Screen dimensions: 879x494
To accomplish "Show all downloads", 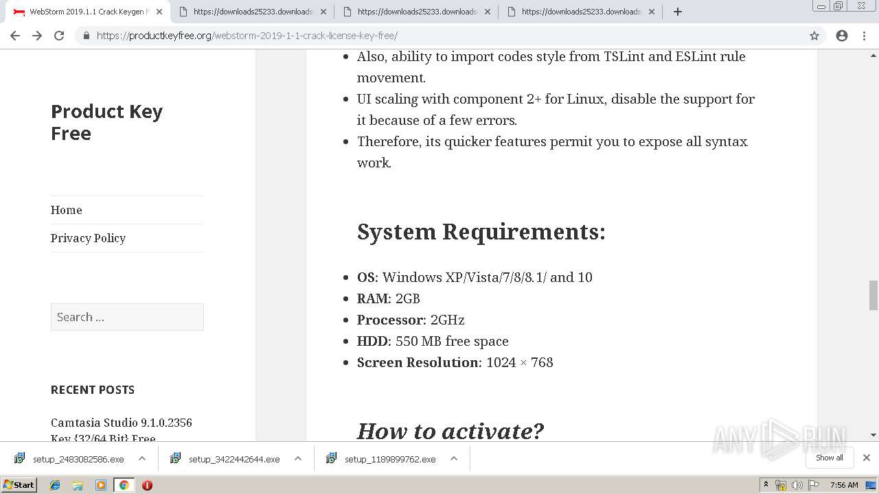I will coord(830,458).
